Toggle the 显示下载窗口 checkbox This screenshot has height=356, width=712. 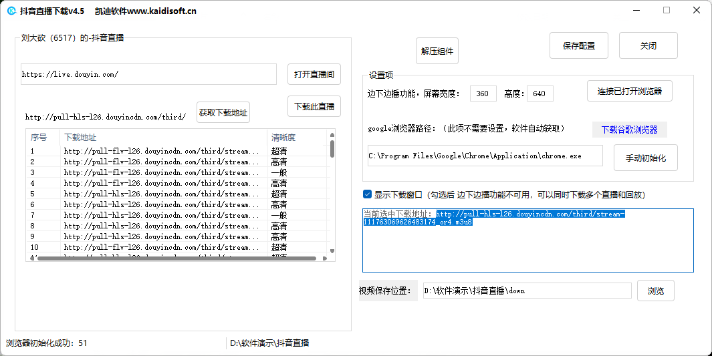pos(367,194)
